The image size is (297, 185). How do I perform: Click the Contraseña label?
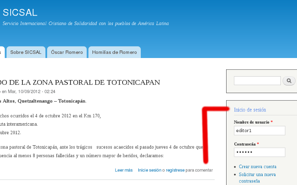click(x=245, y=144)
